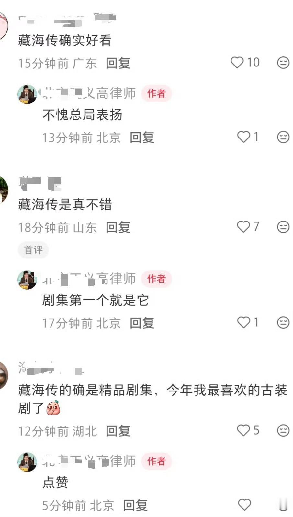Like the comment 藏海传确实好看
The width and height of the screenshot is (293, 517).
point(237,62)
